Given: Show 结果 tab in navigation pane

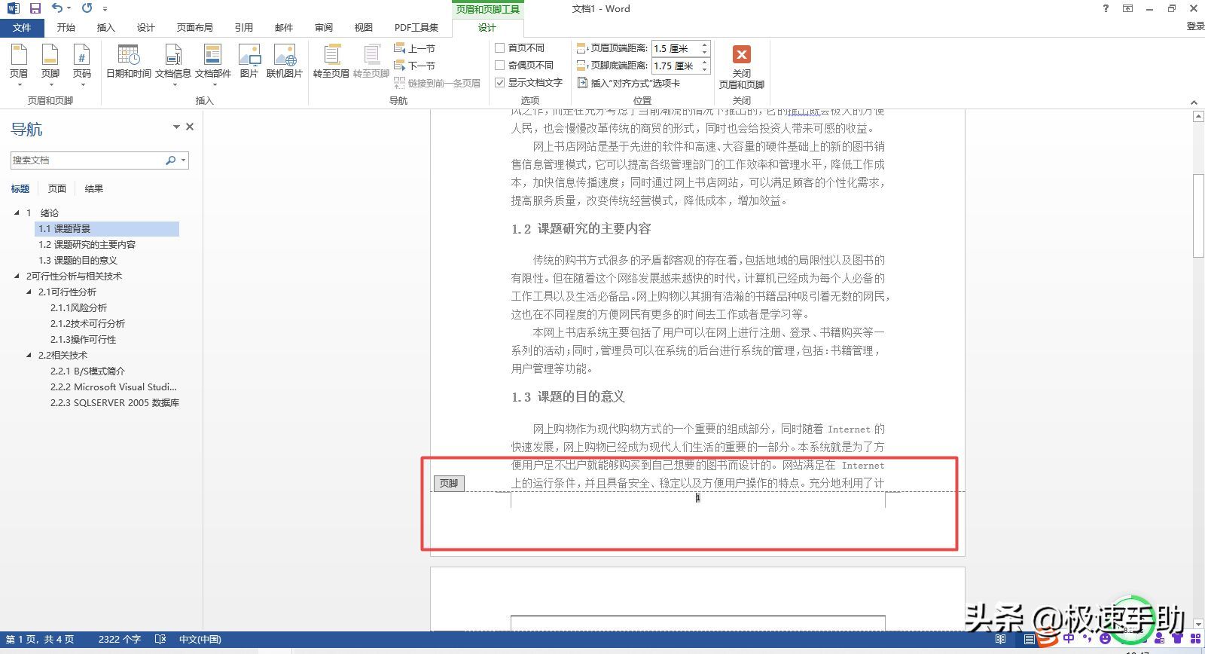Looking at the screenshot, I should (x=94, y=188).
